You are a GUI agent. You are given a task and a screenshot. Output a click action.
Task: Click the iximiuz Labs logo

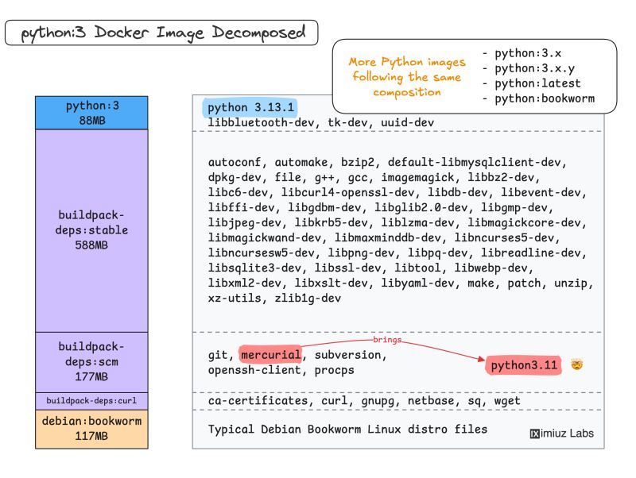click(x=561, y=434)
